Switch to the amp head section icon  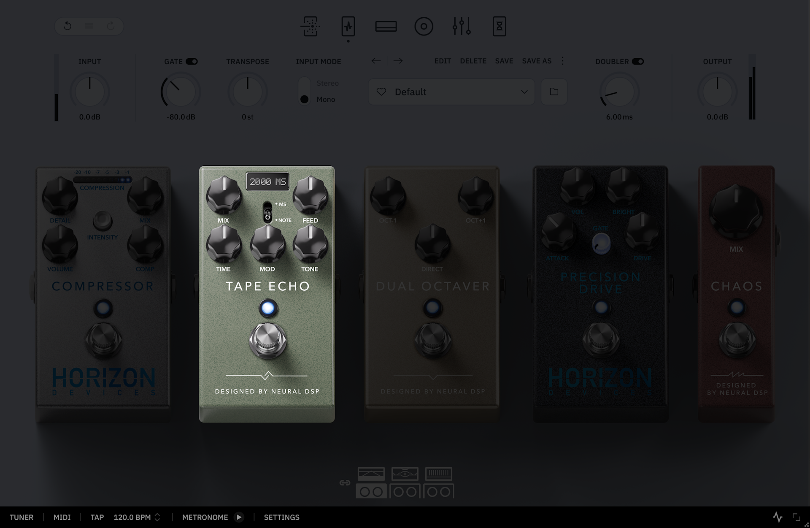[x=386, y=26]
